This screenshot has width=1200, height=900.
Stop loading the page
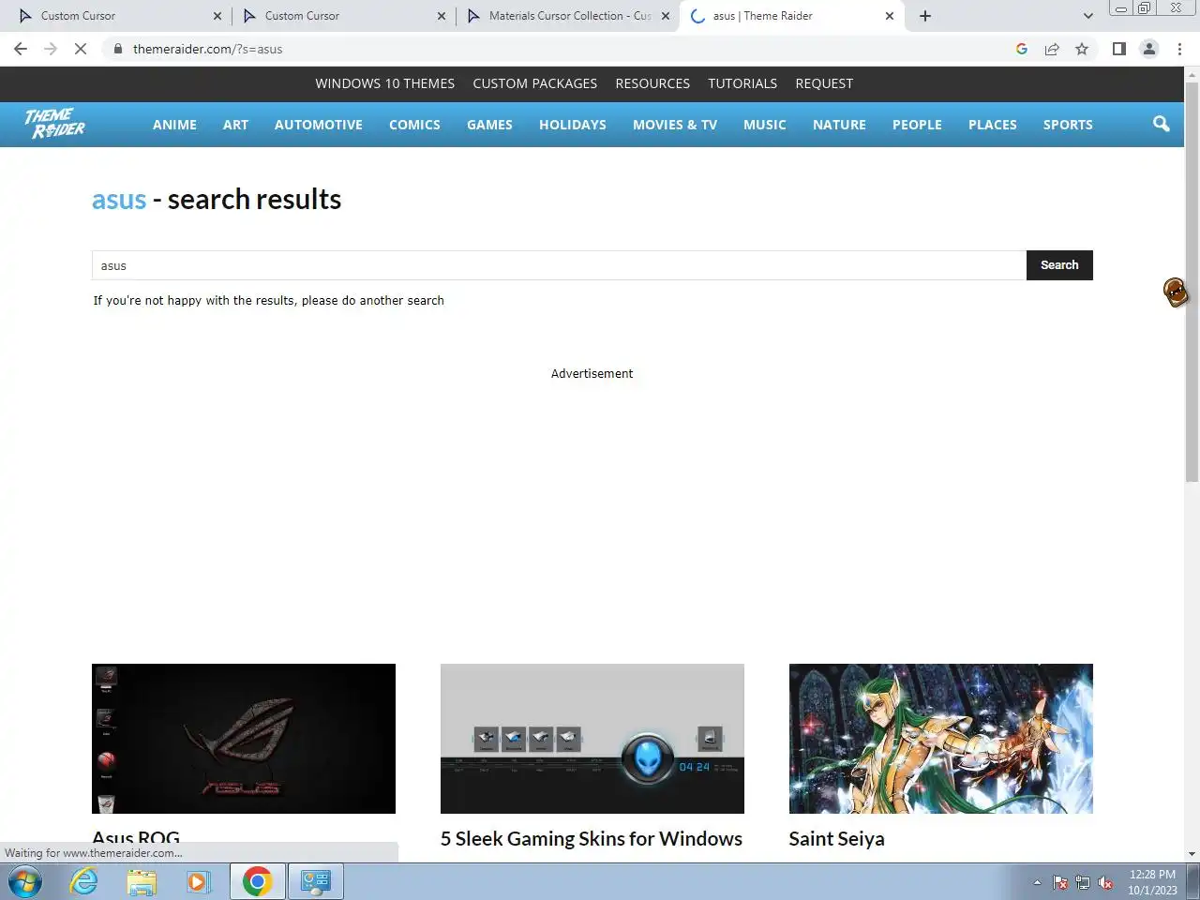[81, 49]
